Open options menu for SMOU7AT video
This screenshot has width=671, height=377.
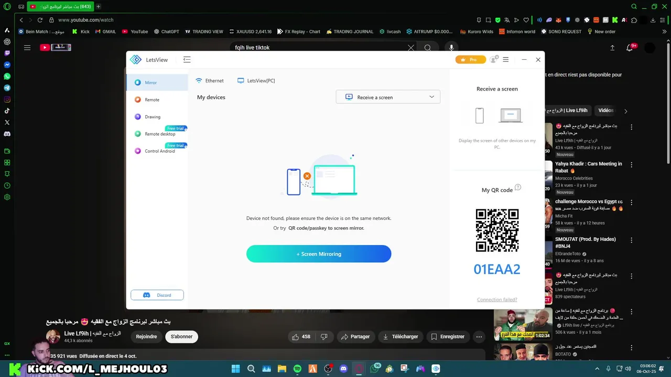tap(631, 240)
